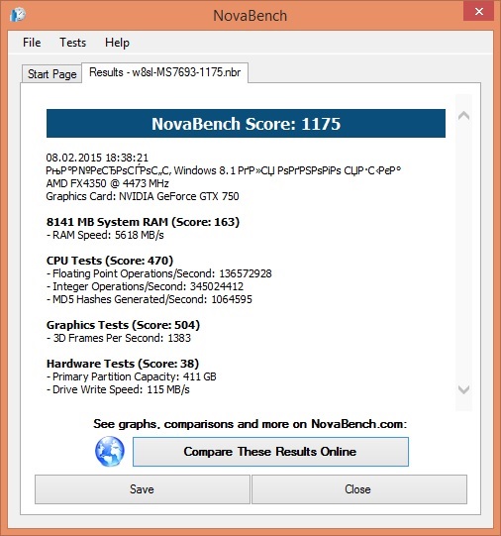
Task: Close the NovaBench window
Action: point(478,11)
